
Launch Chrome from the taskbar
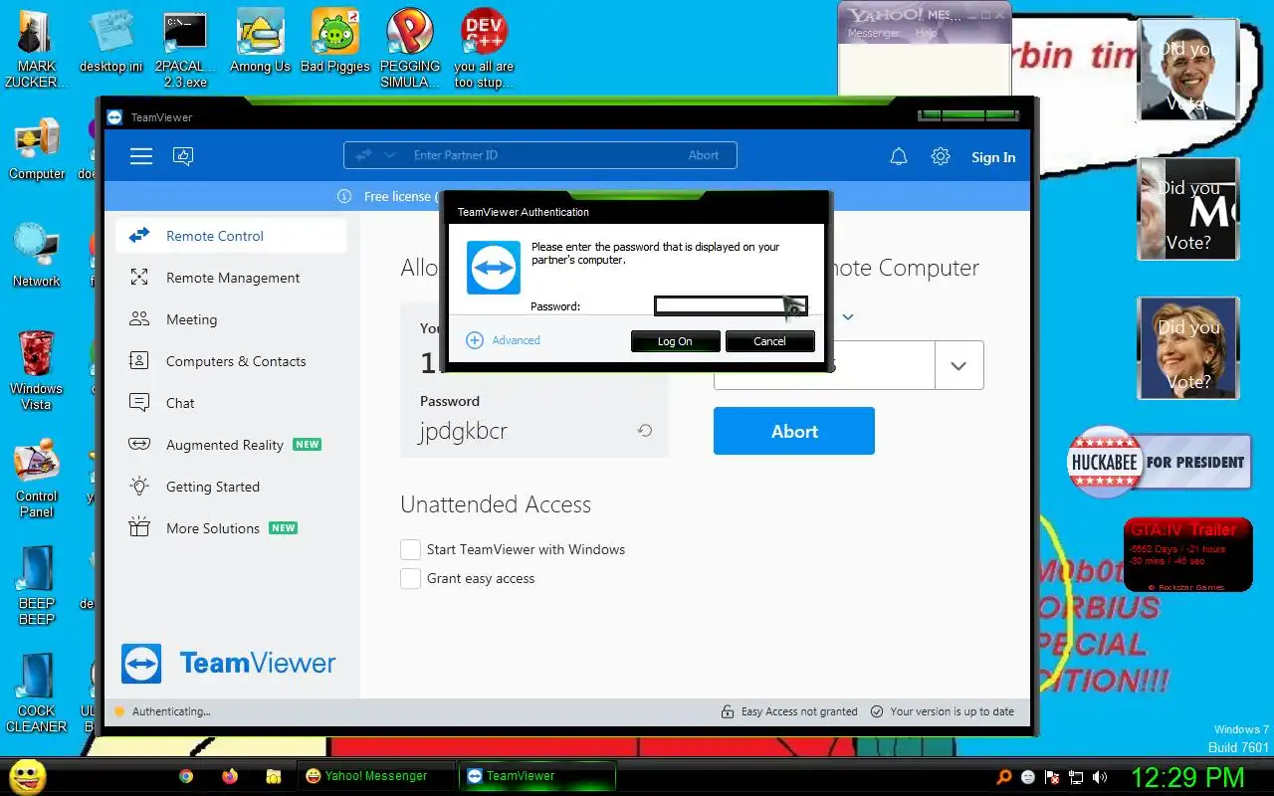pyautogui.click(x=186, y=776)
